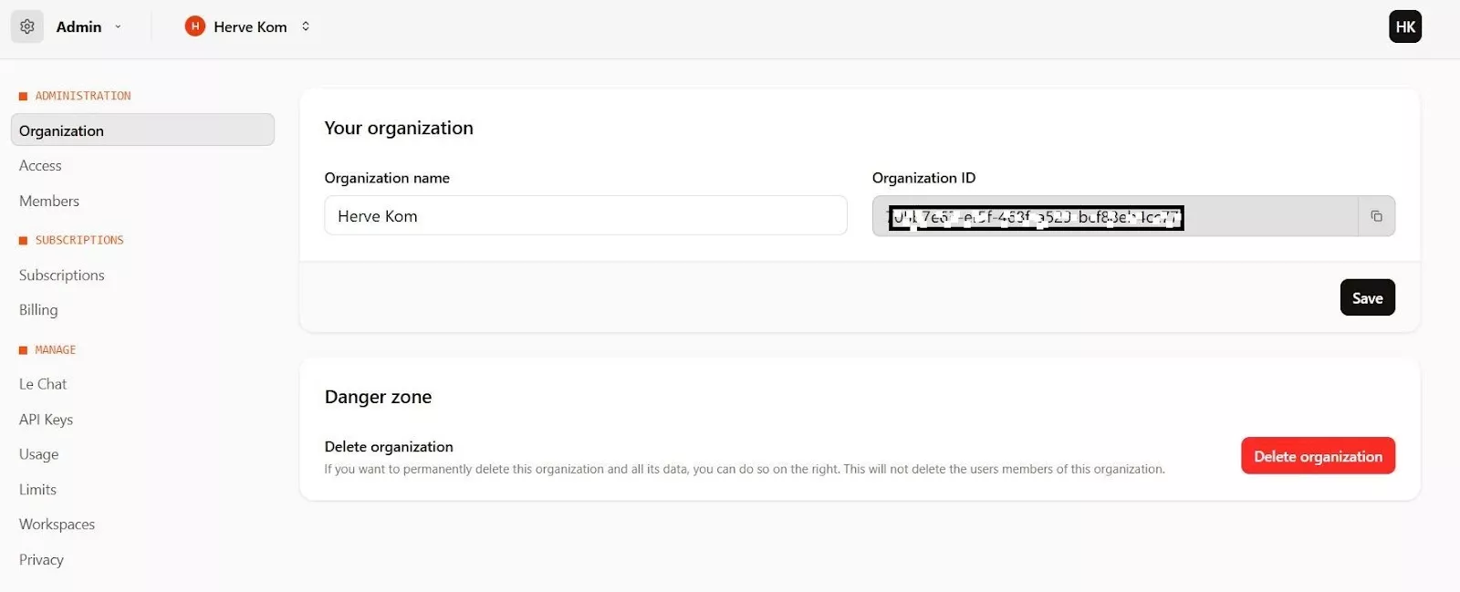The width and height of the screenshot is (1460, 592).
Task: Open Privacy settings
Action: pos(41,560)
